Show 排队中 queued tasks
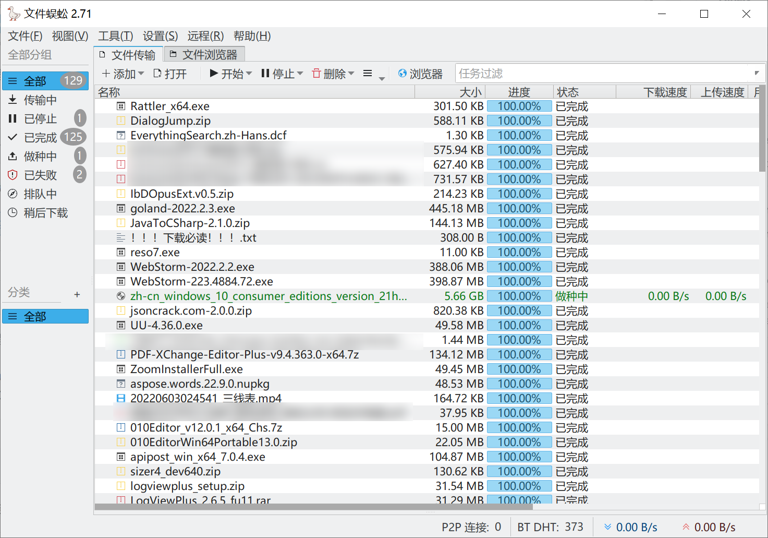Image resolution: width=768 pixels, height=538 pixels. click(45, 194)
